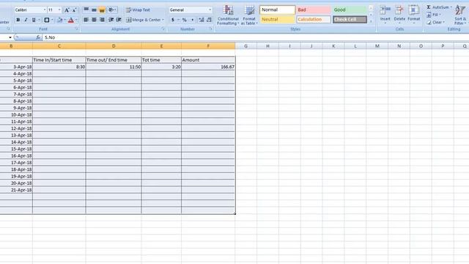The image size is (469, 264).
Task: Click the Grow Font icon
Action: tap(67, 10)
